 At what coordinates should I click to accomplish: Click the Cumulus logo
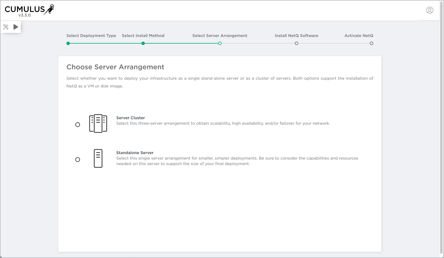(29, 10)
